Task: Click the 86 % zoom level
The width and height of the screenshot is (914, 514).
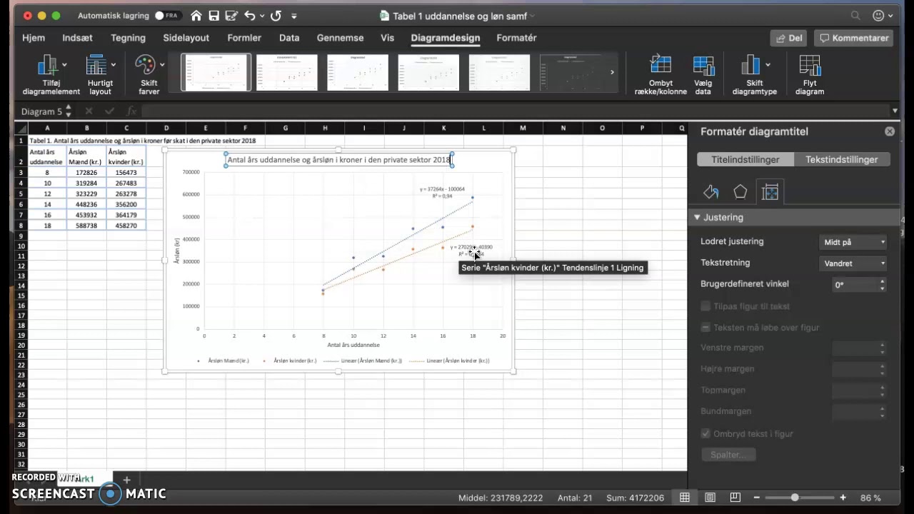Action: (870, 498)
